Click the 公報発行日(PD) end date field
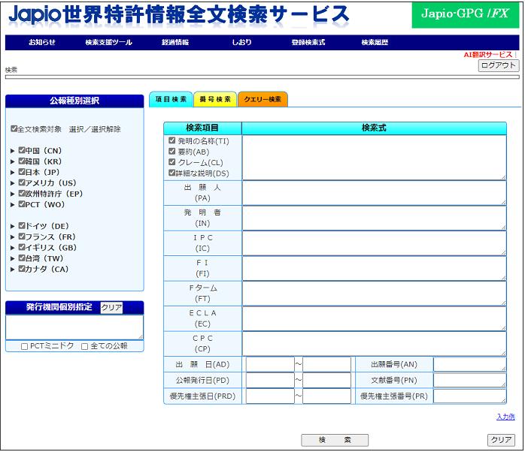 tap(326, 380)
